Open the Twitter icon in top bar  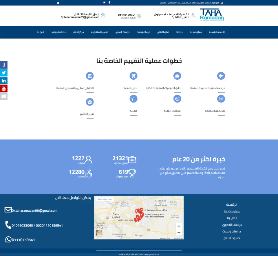tap(105, 3)
